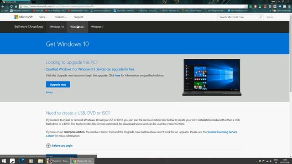Click the taskbar clock
The height and width of the screenshot is (164, 292).
[x=285, y=161]
